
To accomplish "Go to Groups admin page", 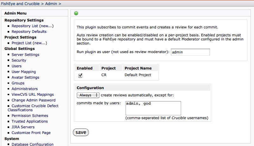I will [18, 83].
